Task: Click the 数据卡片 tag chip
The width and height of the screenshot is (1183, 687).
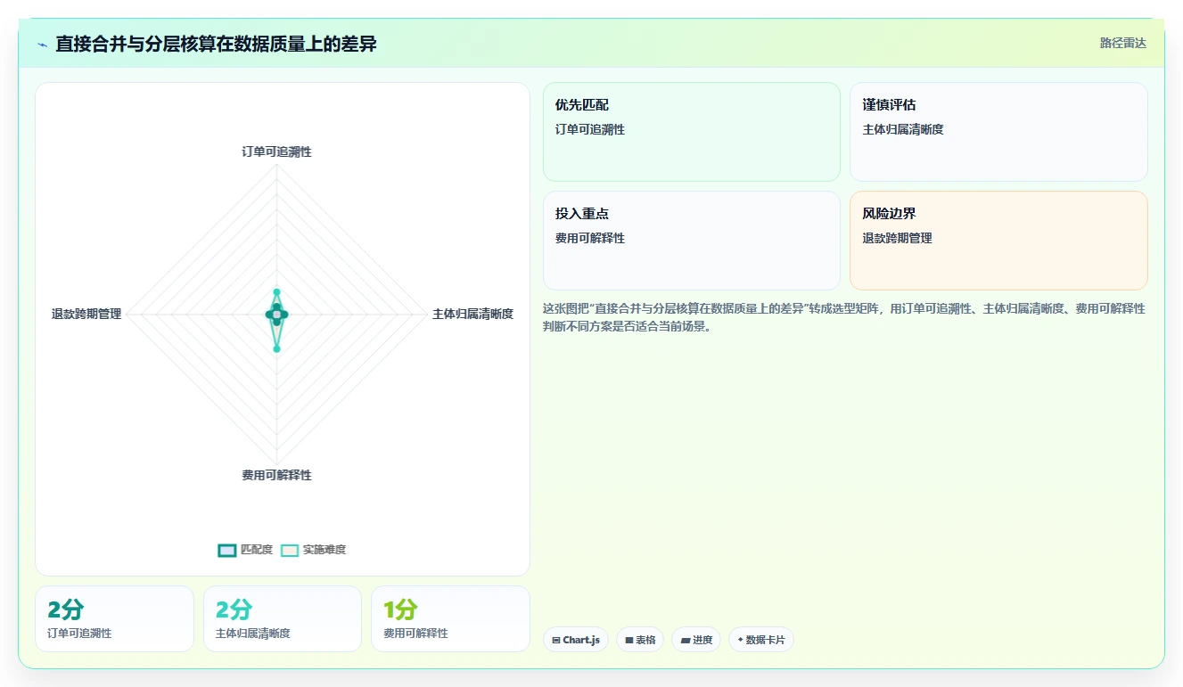Action: coord(760,640)
